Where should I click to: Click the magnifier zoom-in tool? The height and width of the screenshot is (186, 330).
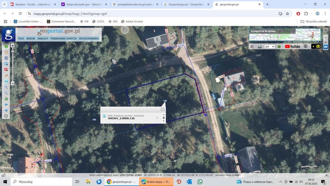pyautogui.click(x=6, y=87)
